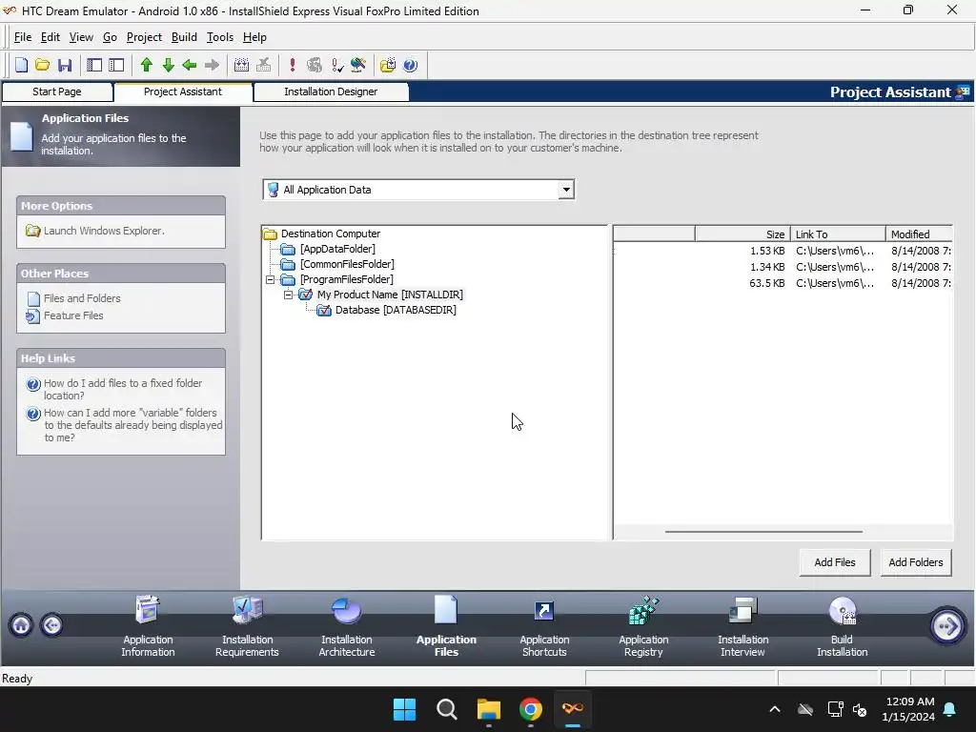Click the Modified column header
This screenshot has width=976, height=732.
[919, 234]
